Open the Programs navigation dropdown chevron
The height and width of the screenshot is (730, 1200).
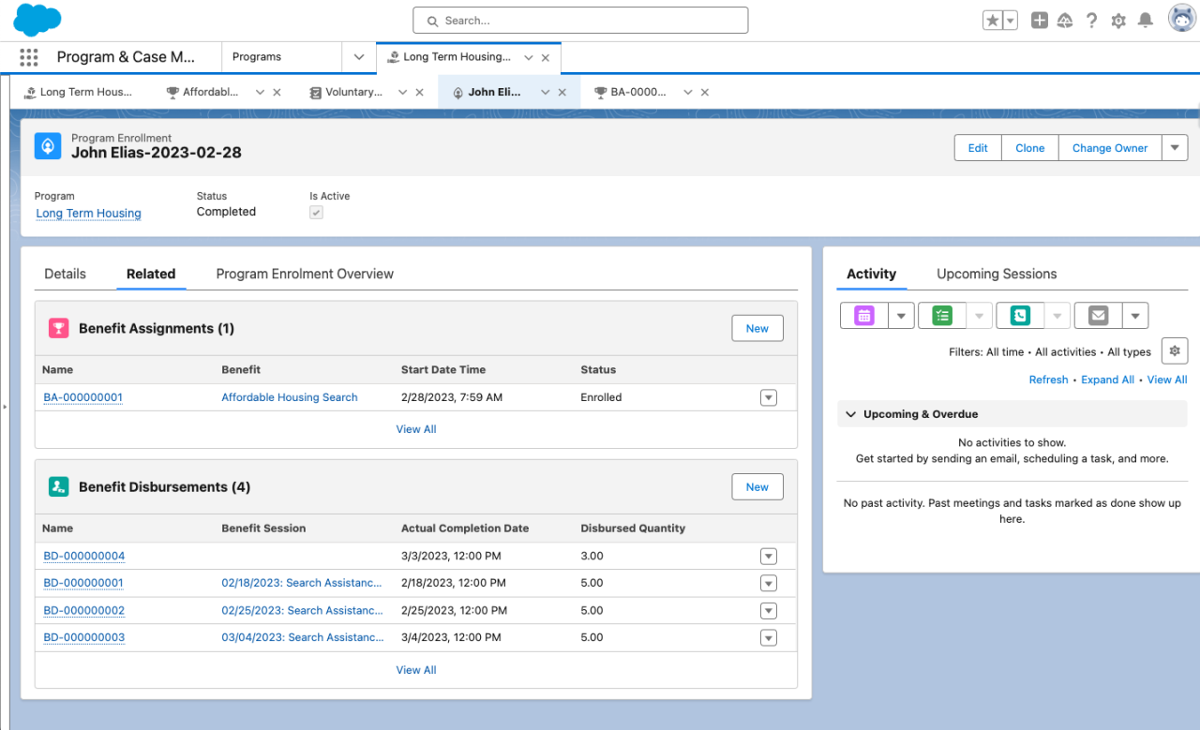click(x=359, y=57)
